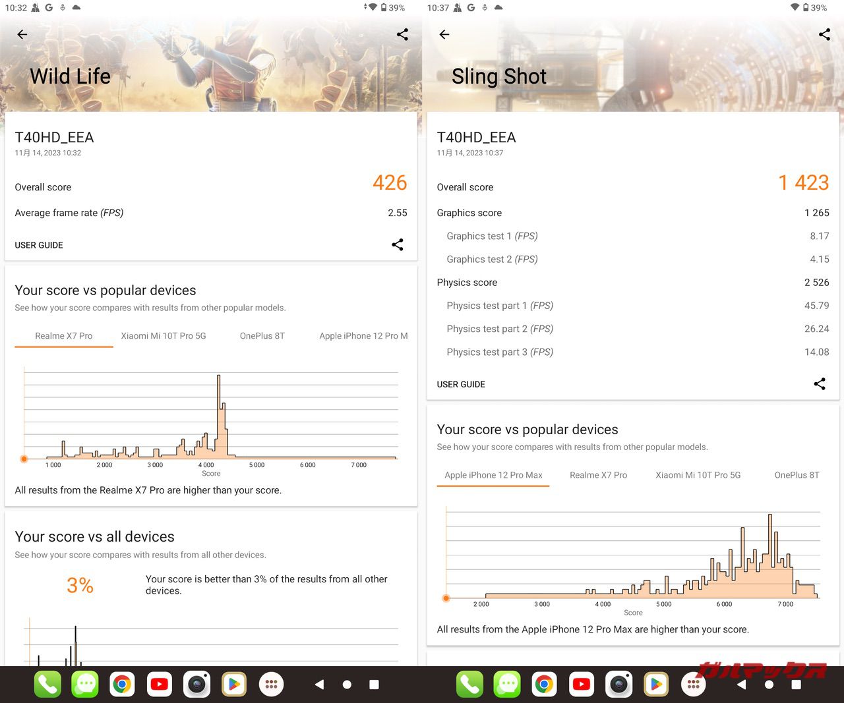Share the Sling Shot score card

click(819, 384)
